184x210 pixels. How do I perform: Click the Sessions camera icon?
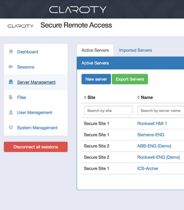11,67
